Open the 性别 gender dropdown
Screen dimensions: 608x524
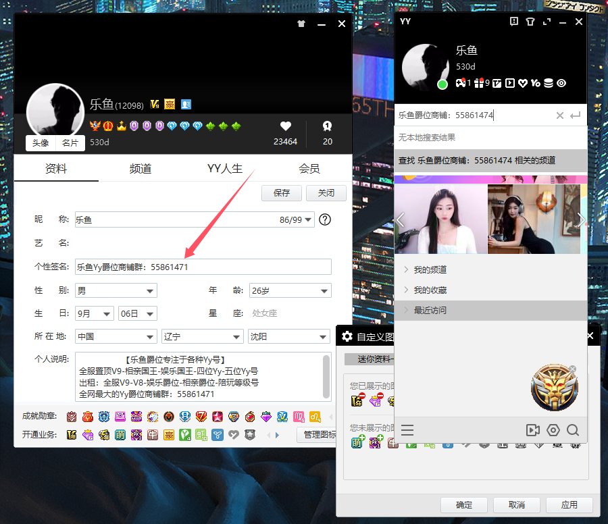click(x=116, y=290)
